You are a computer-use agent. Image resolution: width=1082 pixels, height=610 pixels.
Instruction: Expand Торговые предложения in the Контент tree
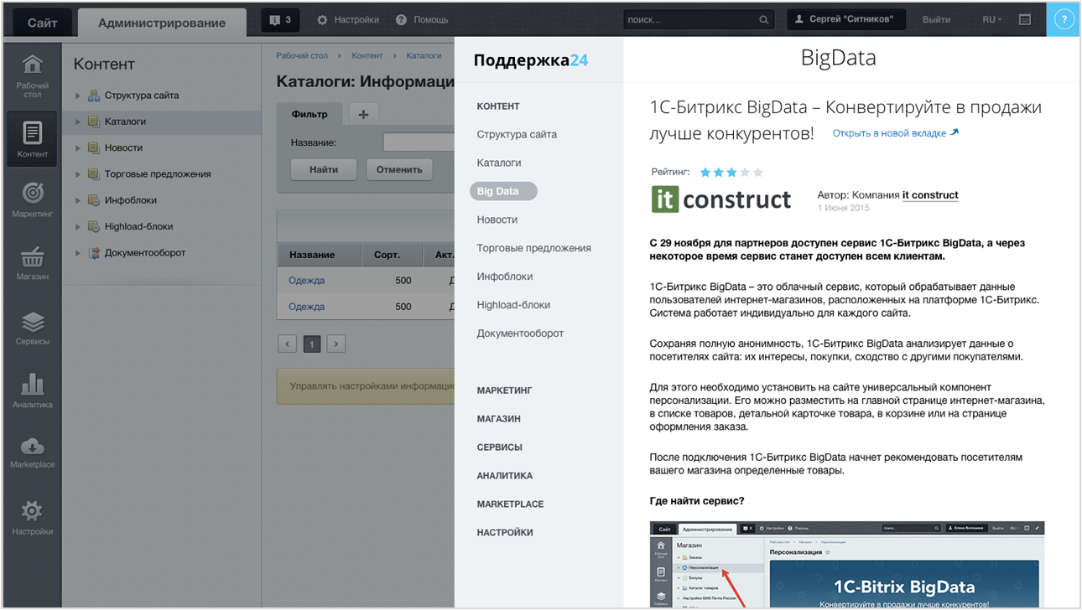click(x=78, y=174)
